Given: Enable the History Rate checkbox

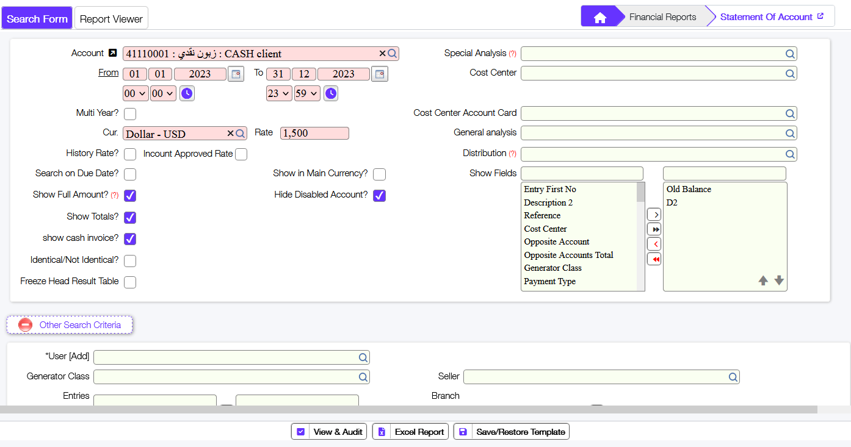Looking at the screenshot, I should tap(130, 154).
